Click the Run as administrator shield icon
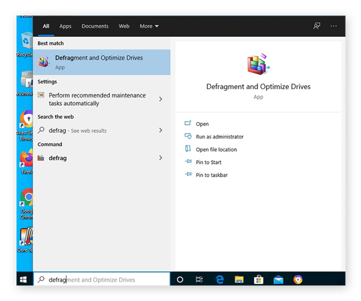This screenshot has height=301, width=361. click(x=188, y=136)
